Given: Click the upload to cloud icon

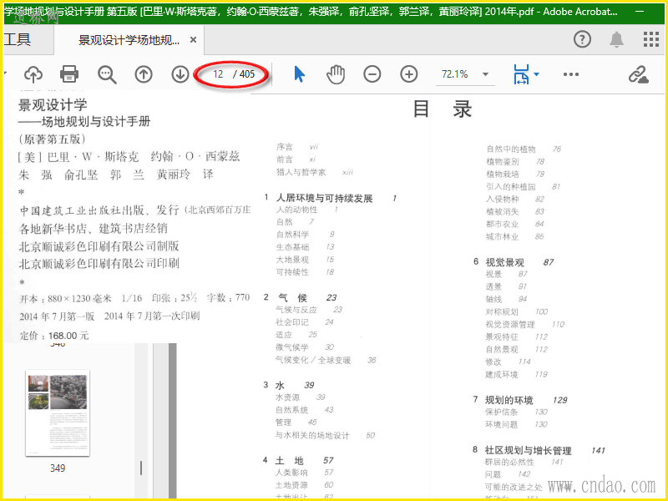Looking at the screenshot, I should pyautogui.click(x=33, y=74).
